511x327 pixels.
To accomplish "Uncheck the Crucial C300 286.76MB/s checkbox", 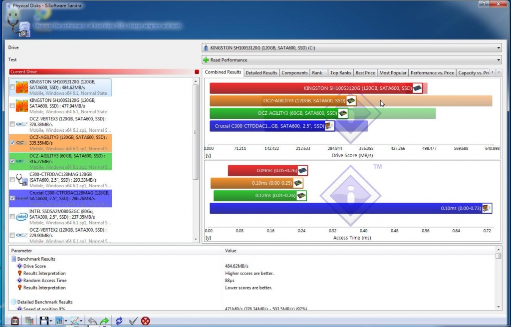I will (13, 198).
